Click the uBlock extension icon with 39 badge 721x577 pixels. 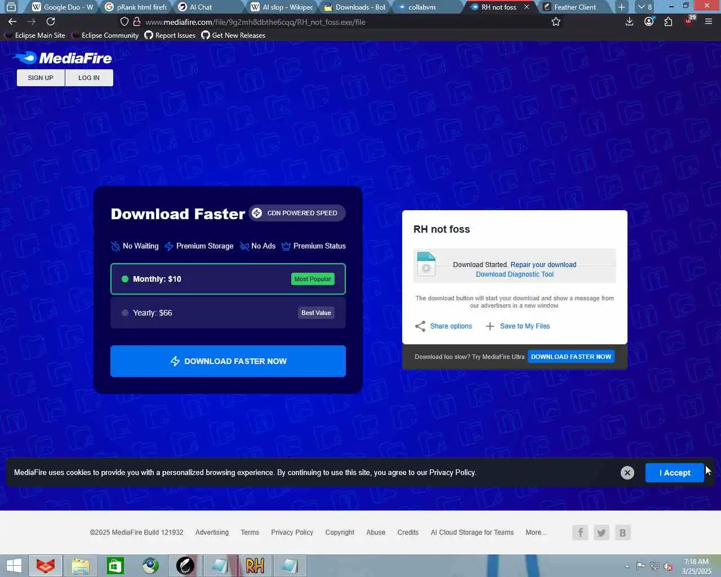click(689, 21)
